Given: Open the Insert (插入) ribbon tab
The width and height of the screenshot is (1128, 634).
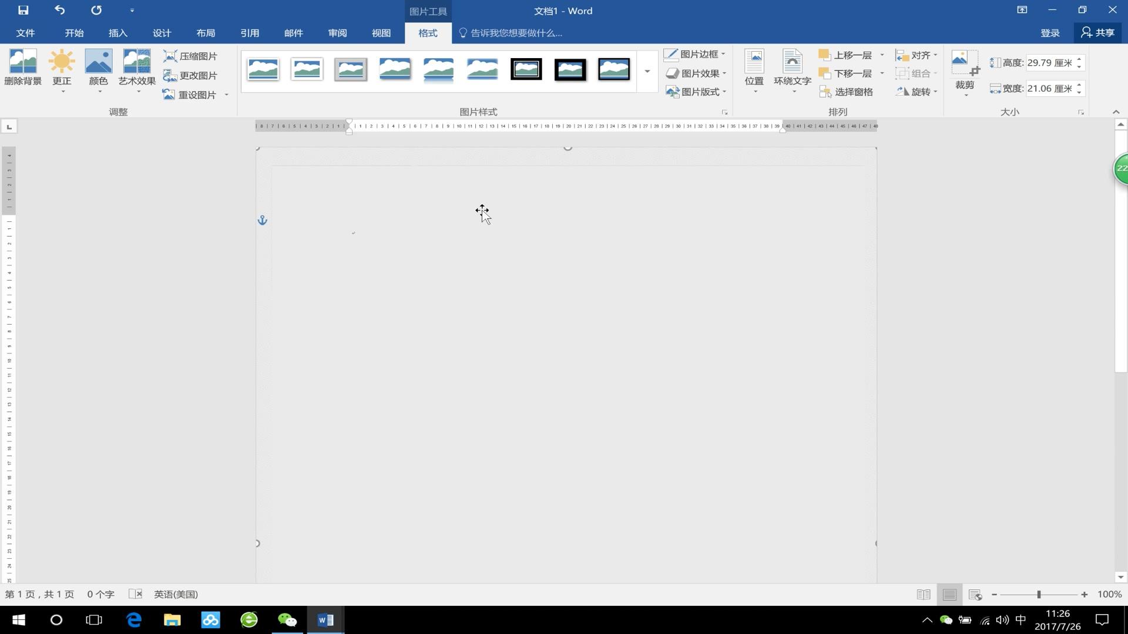Looking at the screenshot, I should coord(117,33).
